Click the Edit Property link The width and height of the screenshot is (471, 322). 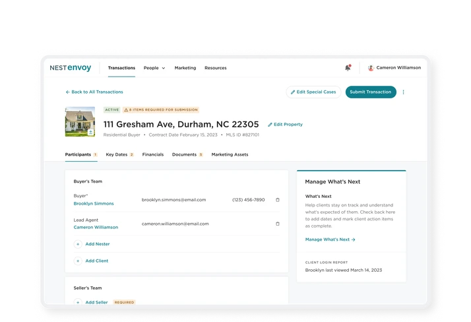pos(285,124)
